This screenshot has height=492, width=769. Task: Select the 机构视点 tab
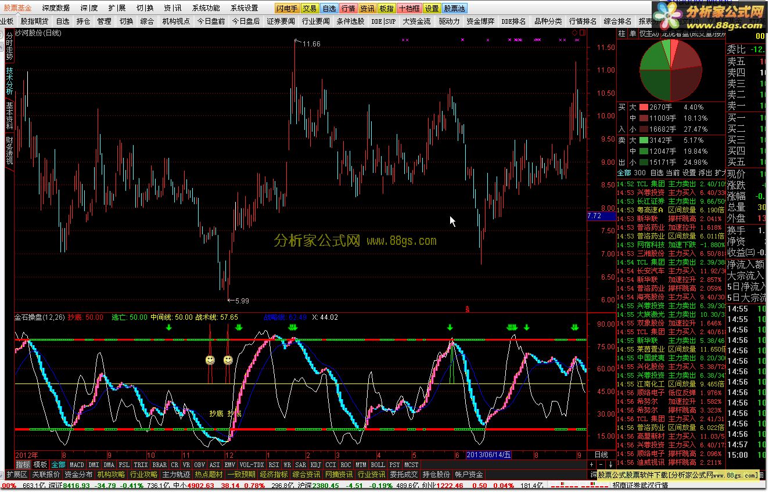tap(176, 21)
